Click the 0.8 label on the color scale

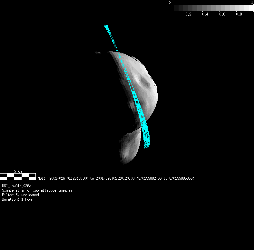pos(239,14)
